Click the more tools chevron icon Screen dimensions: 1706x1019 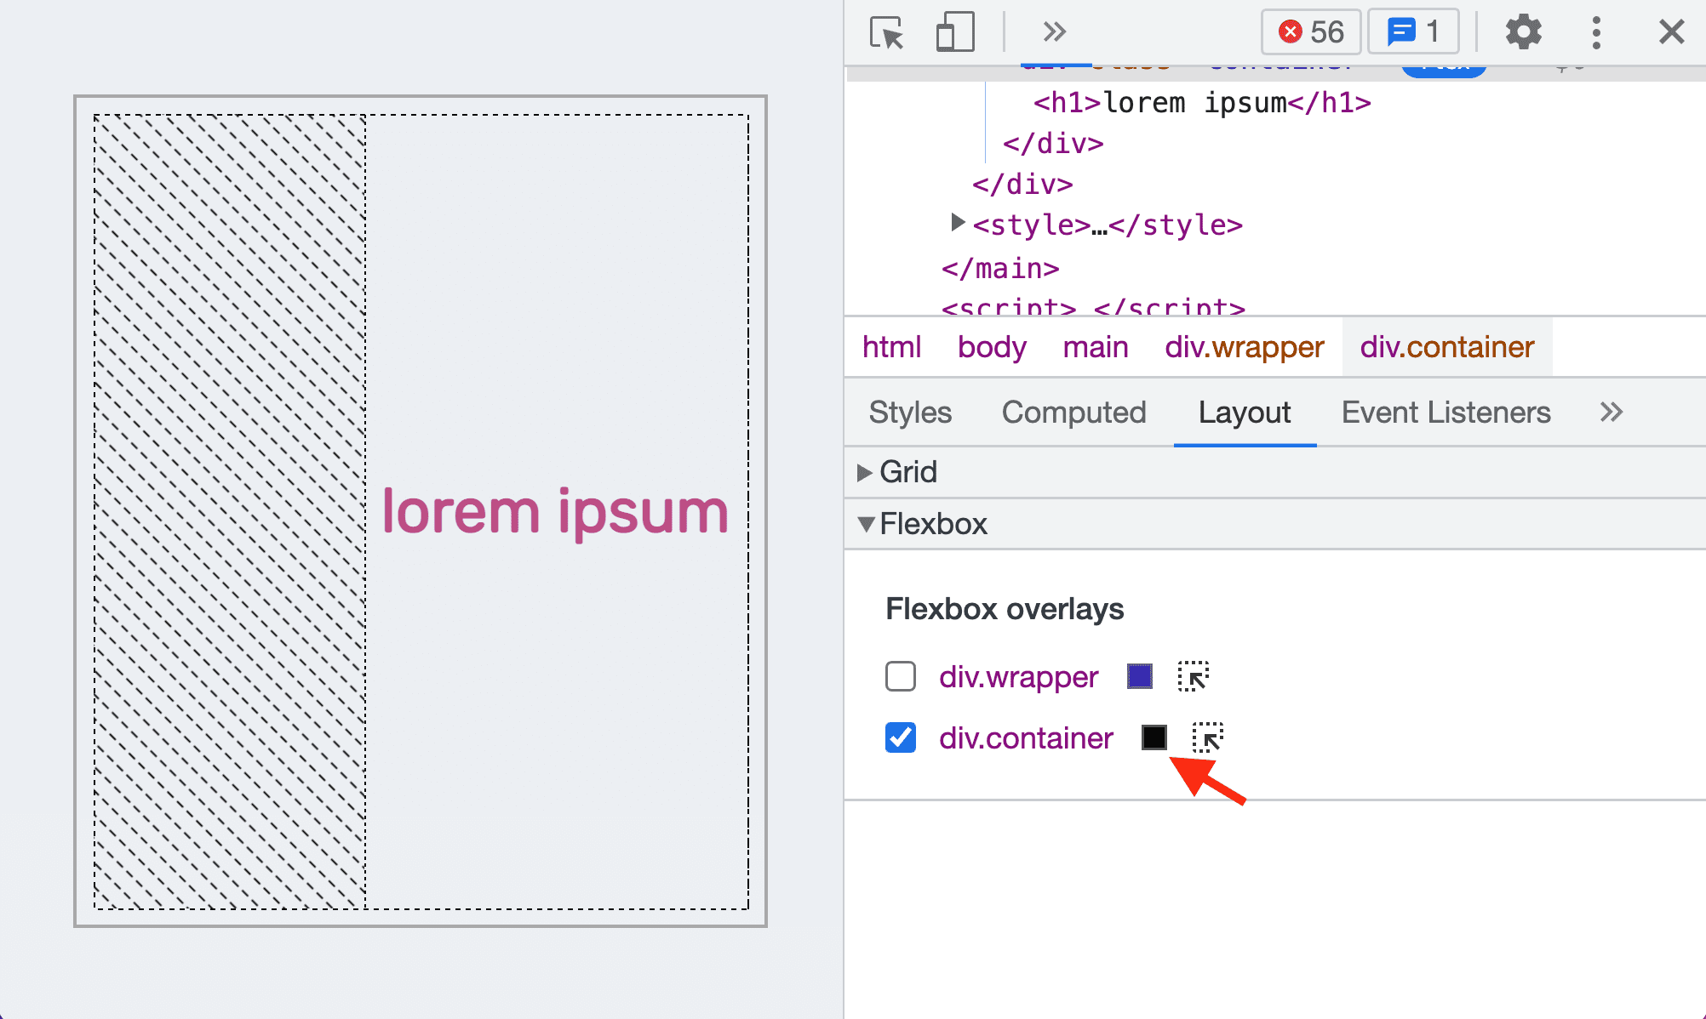click(x=1053, y=31)
